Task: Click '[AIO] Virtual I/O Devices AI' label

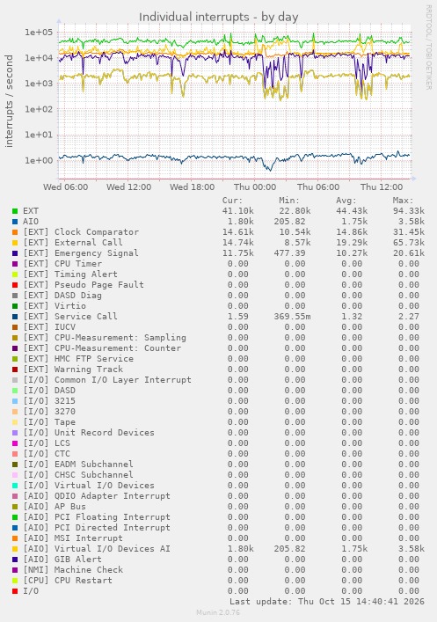Action: [x=97, y=549]
